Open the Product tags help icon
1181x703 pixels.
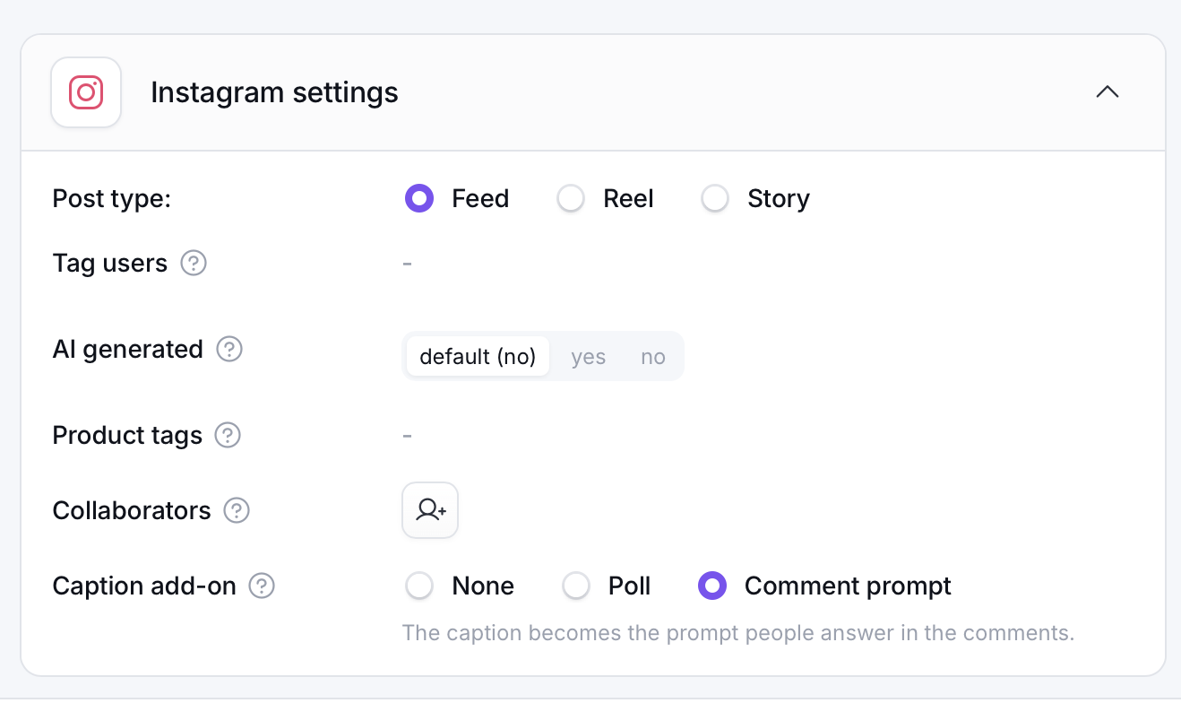coord(228,436)
